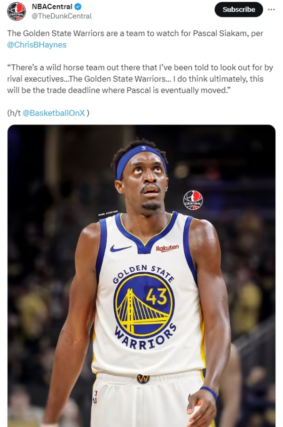Screen dimensions: 283x427
Task: Open the NBACentral profile avatar
Action: click(x=16, y=11)
